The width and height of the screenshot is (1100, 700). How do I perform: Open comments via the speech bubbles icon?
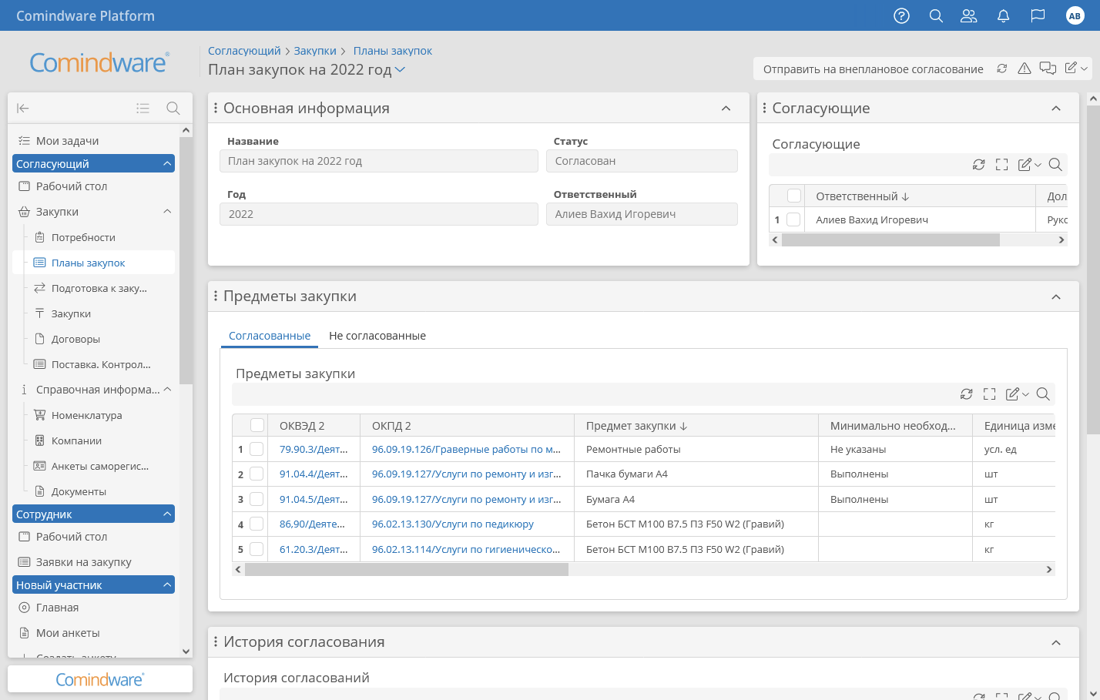pos(1048,68)
